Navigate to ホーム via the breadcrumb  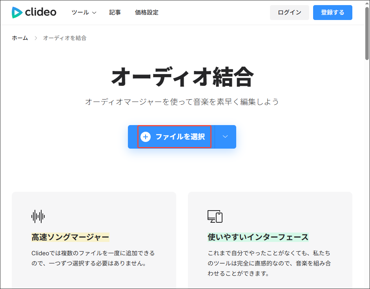20,38
